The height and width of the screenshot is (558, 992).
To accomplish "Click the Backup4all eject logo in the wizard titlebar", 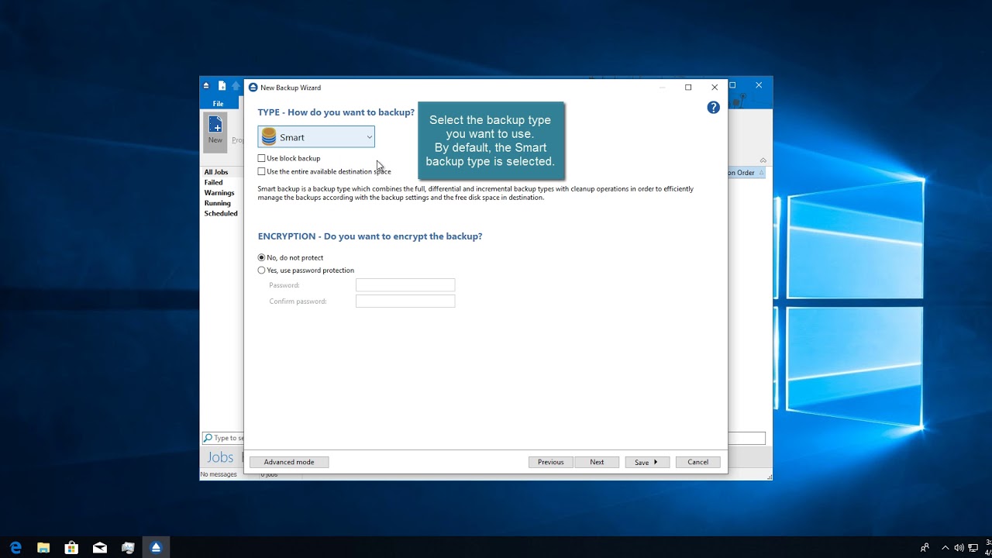I will coord(253,87).
